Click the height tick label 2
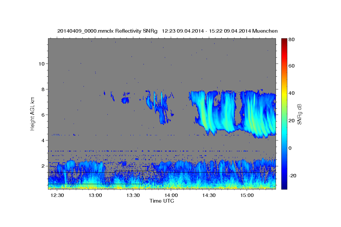Screen dimensions: 341x227 coord(43,166)
